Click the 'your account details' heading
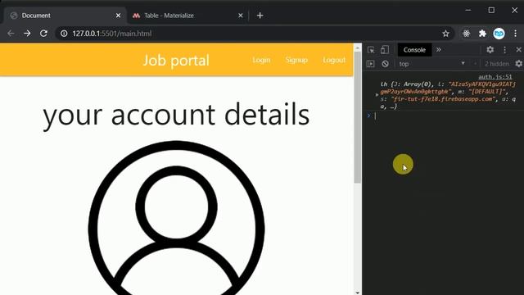This screenshot has height=295, width=524. [177, 115]
